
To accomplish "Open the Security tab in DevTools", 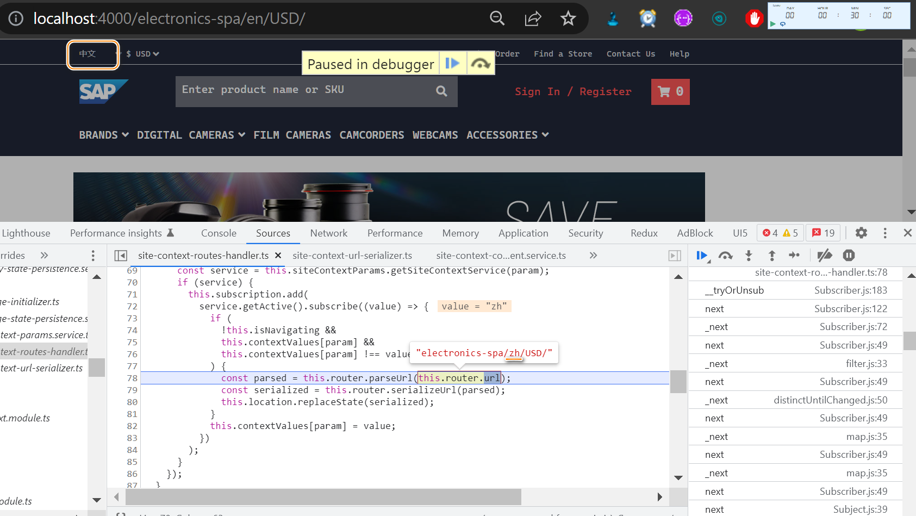I will [x=585, y=233].
